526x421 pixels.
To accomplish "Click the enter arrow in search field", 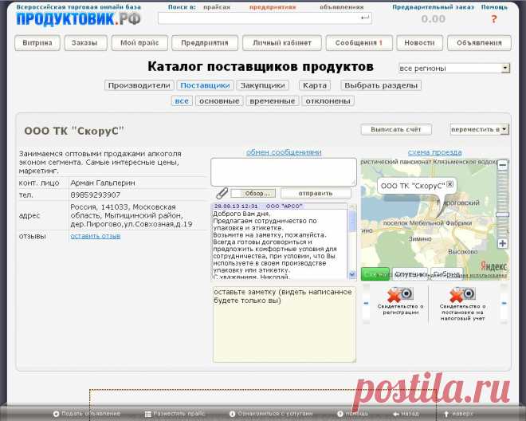I will point(365,18).
